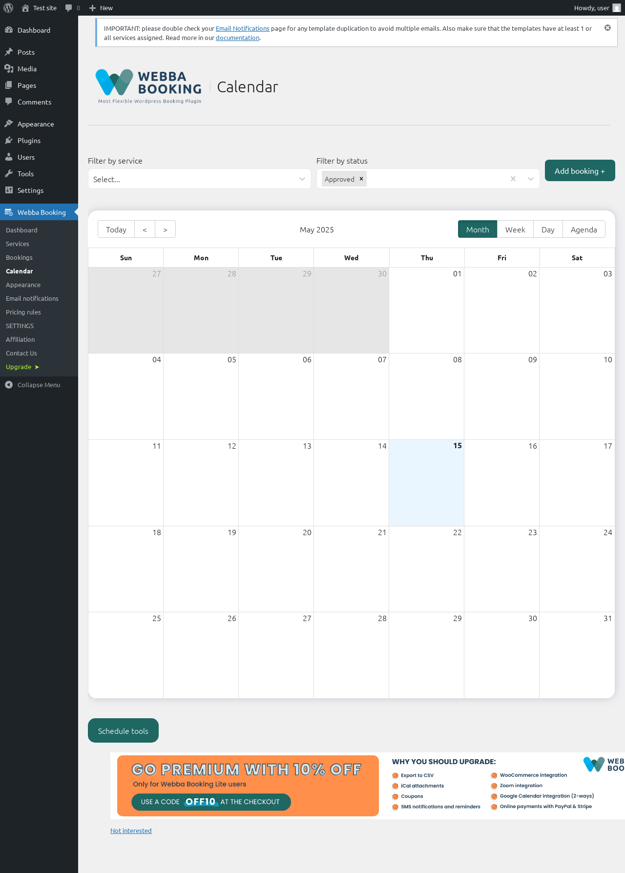Expand the Filter by status dropdown arrow
The image size is (625, 873).
click(x=531, y=179)
